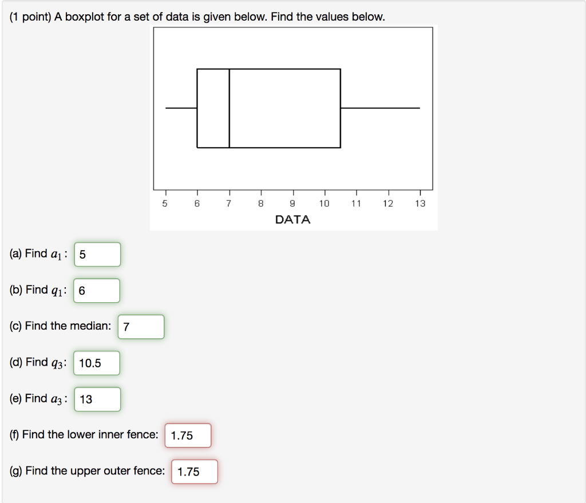The image size is (586, 503).
Task: Click the tick label 13 on the axis
Action: pos(421,203)
